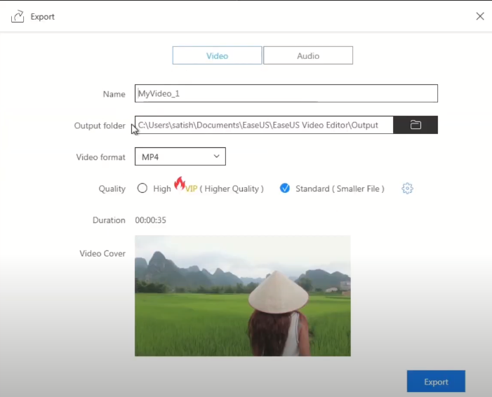Switch to the Audio tab
Screen dimensions: 492x397
(308, 55)
